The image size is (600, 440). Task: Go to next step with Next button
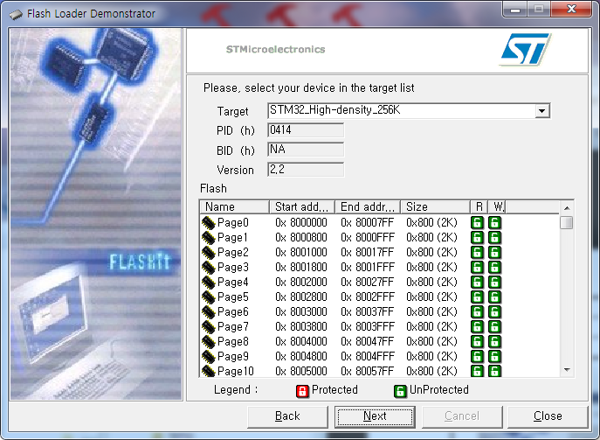(375, 416)
